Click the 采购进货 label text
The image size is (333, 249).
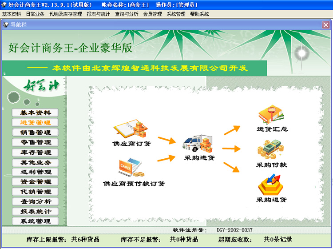pos(199,158)
